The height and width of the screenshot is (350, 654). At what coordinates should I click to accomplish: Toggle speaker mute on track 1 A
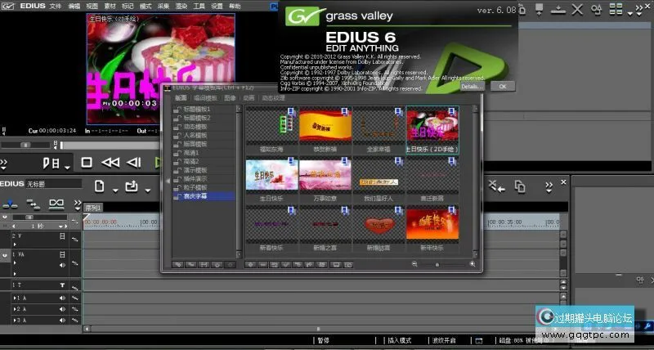[61, 298]
